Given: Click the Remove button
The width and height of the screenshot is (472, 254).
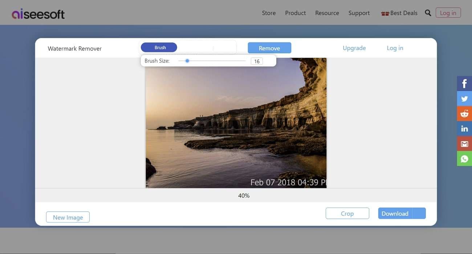Looking at the screenshot, I should click(269, 48).
